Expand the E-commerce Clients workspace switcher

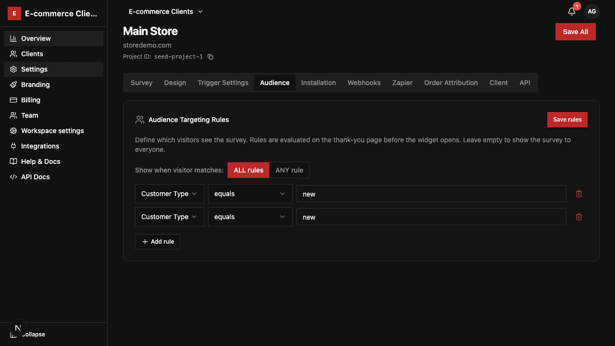[x=166, y=12]
